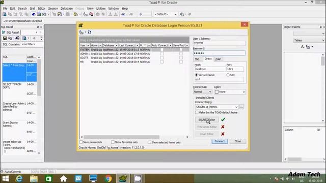Click the red X beside TNSNames Editor
The width and height of the screenshot is (326, 183).
(223, 127)
